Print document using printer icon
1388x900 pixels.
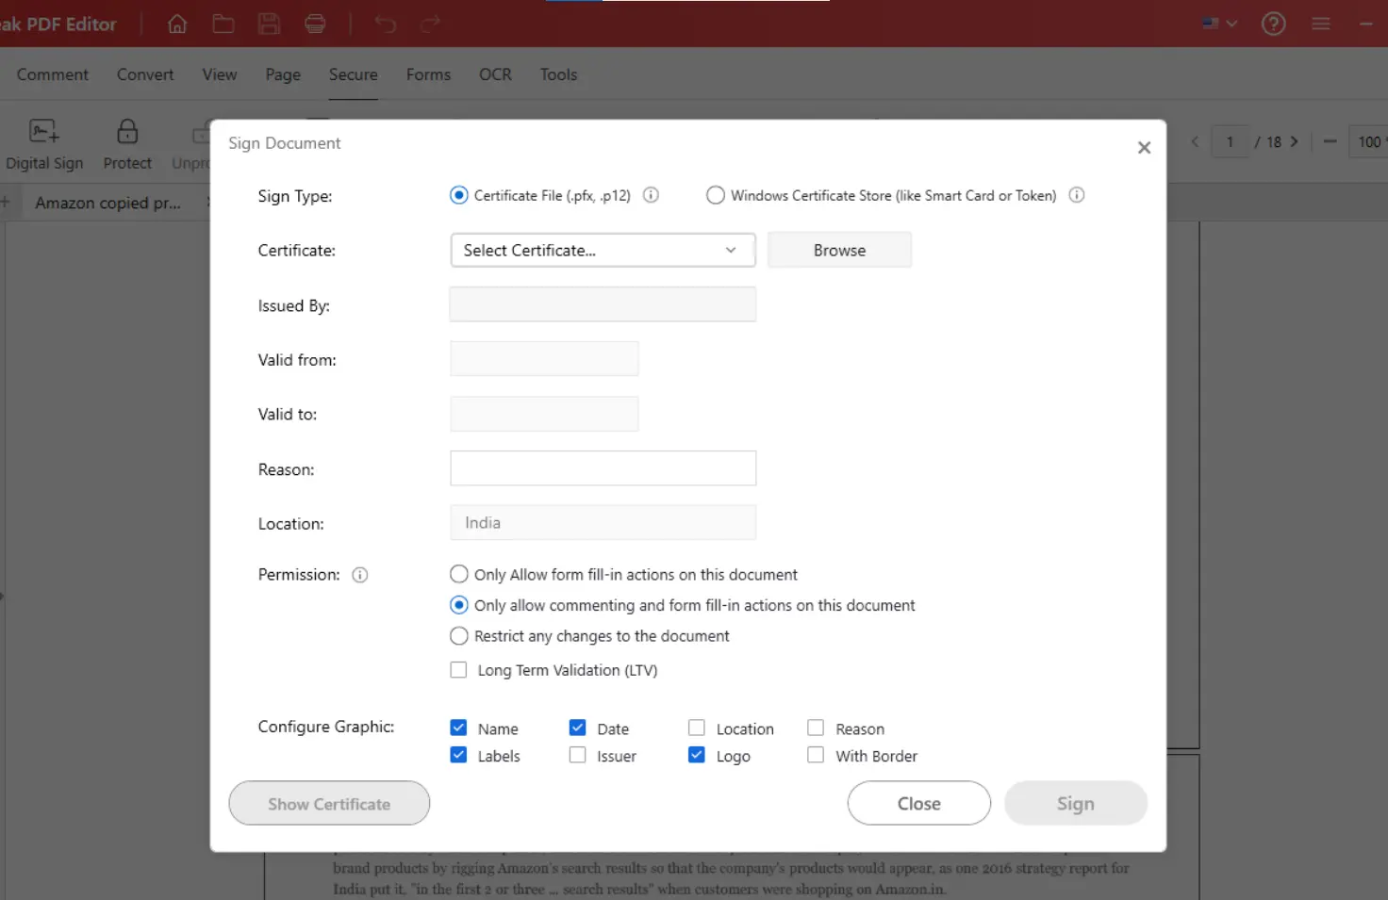(315, 24)
